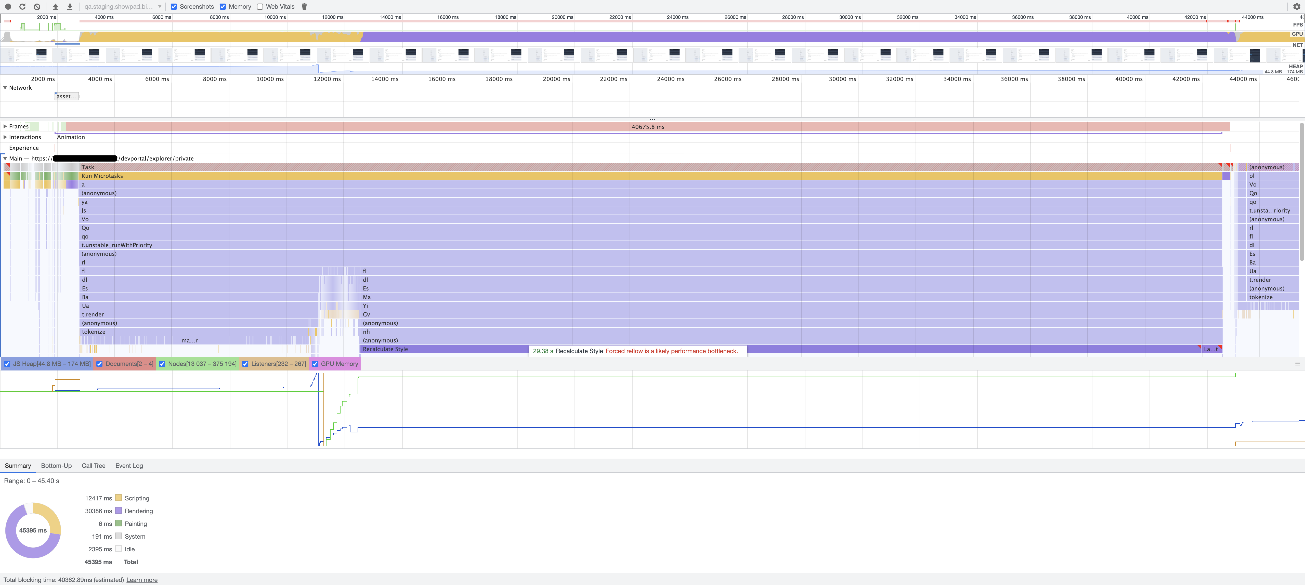The image size is (1305, 585).
Task: Click the Learn more link
Action: [142, 580]
